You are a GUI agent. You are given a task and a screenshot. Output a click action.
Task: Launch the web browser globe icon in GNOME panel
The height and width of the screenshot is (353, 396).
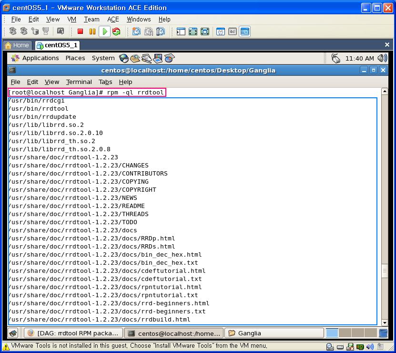(124, 58)
